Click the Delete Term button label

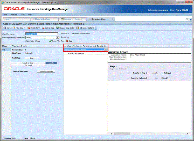coord(35,28)
